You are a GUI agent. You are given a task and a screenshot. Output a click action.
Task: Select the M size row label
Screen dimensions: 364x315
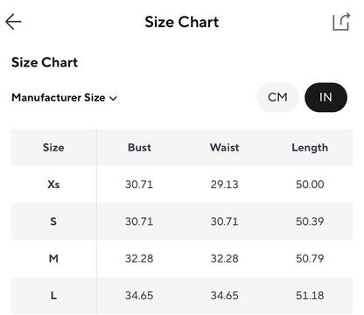[x=53, y=258]
